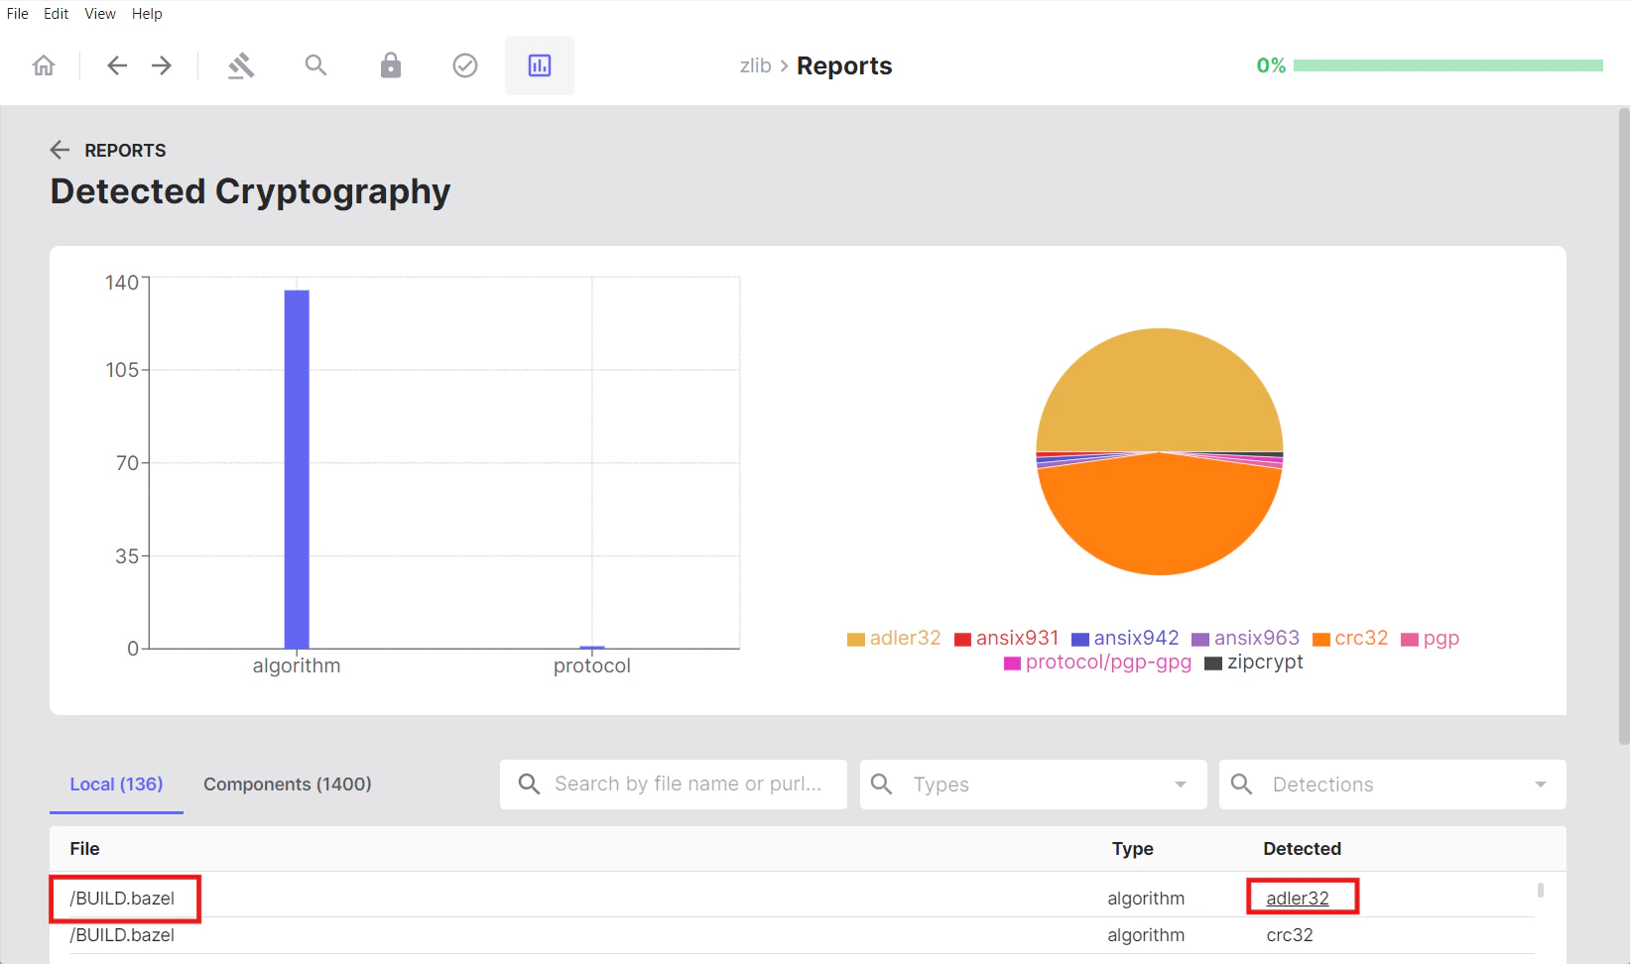
Task: Click the algorithm axis label
Action: tap(297, 665)
